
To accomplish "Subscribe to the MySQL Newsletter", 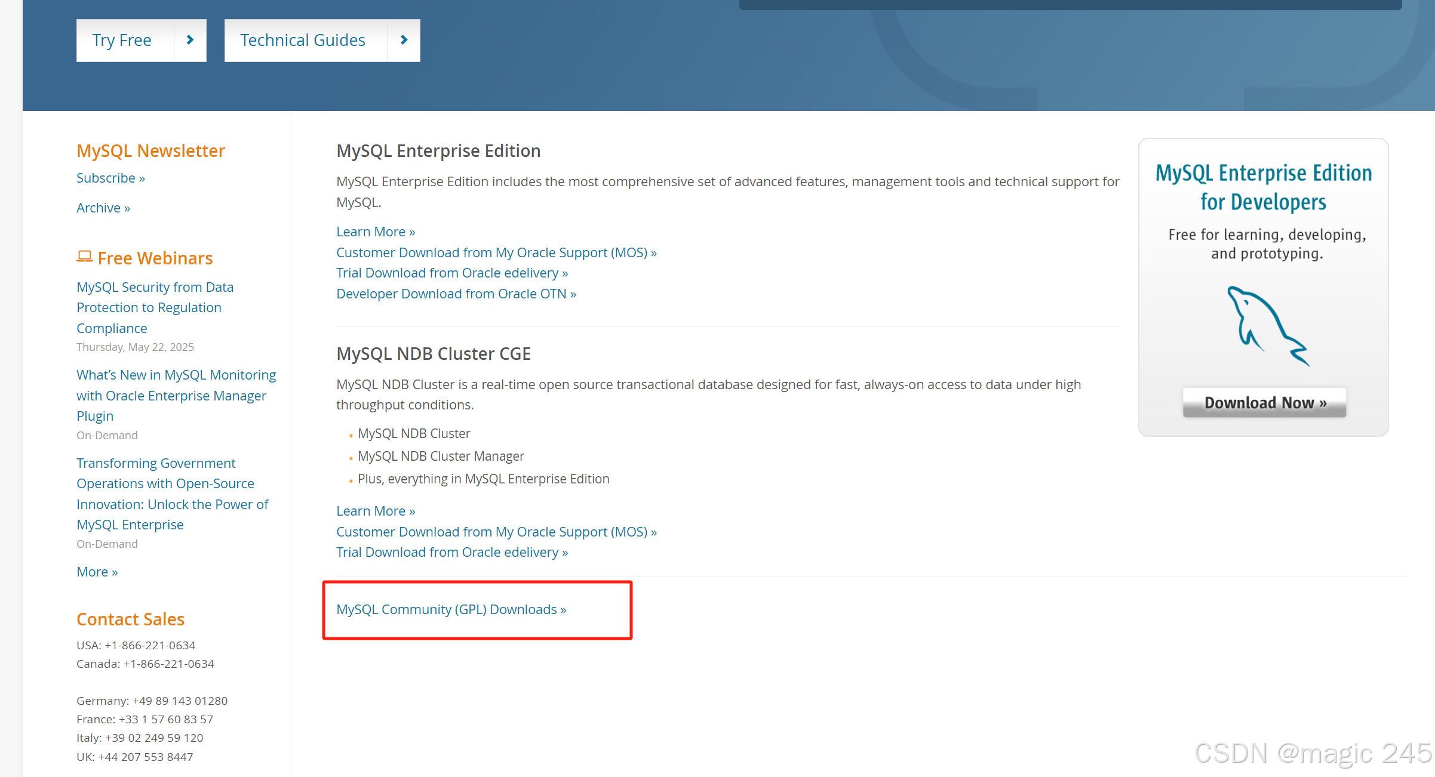I will click(x=110, y=178).
